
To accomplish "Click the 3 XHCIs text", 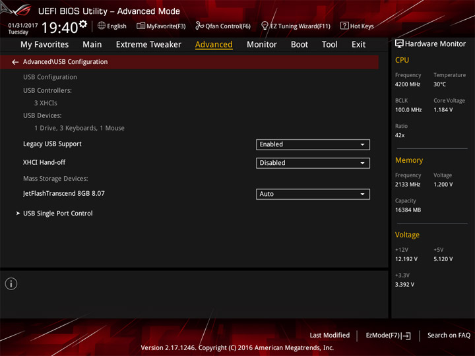I will pyautogui.click(x=46, y=104).
